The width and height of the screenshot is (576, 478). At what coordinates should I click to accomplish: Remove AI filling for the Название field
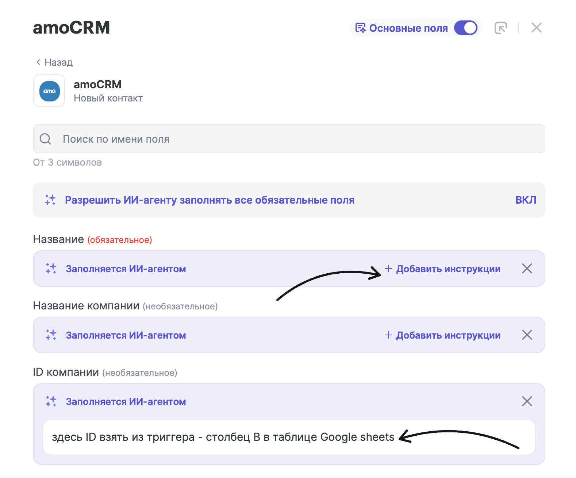[x=527, y=269]
